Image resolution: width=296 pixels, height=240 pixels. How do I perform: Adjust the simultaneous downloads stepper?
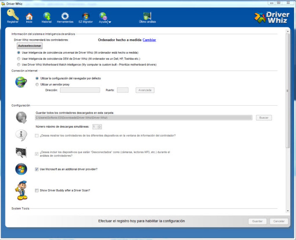100,127
